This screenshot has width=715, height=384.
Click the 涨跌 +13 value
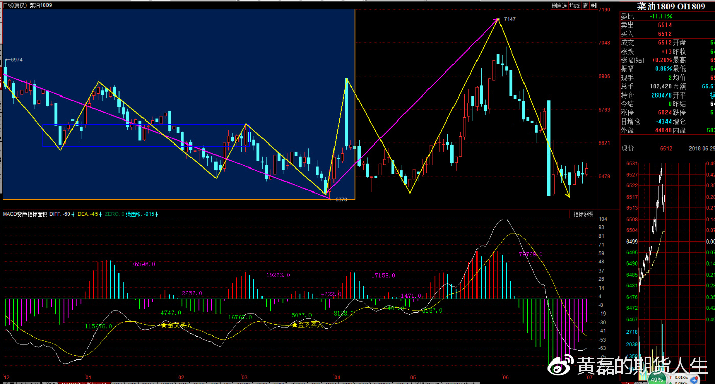(x=666, y=51)
